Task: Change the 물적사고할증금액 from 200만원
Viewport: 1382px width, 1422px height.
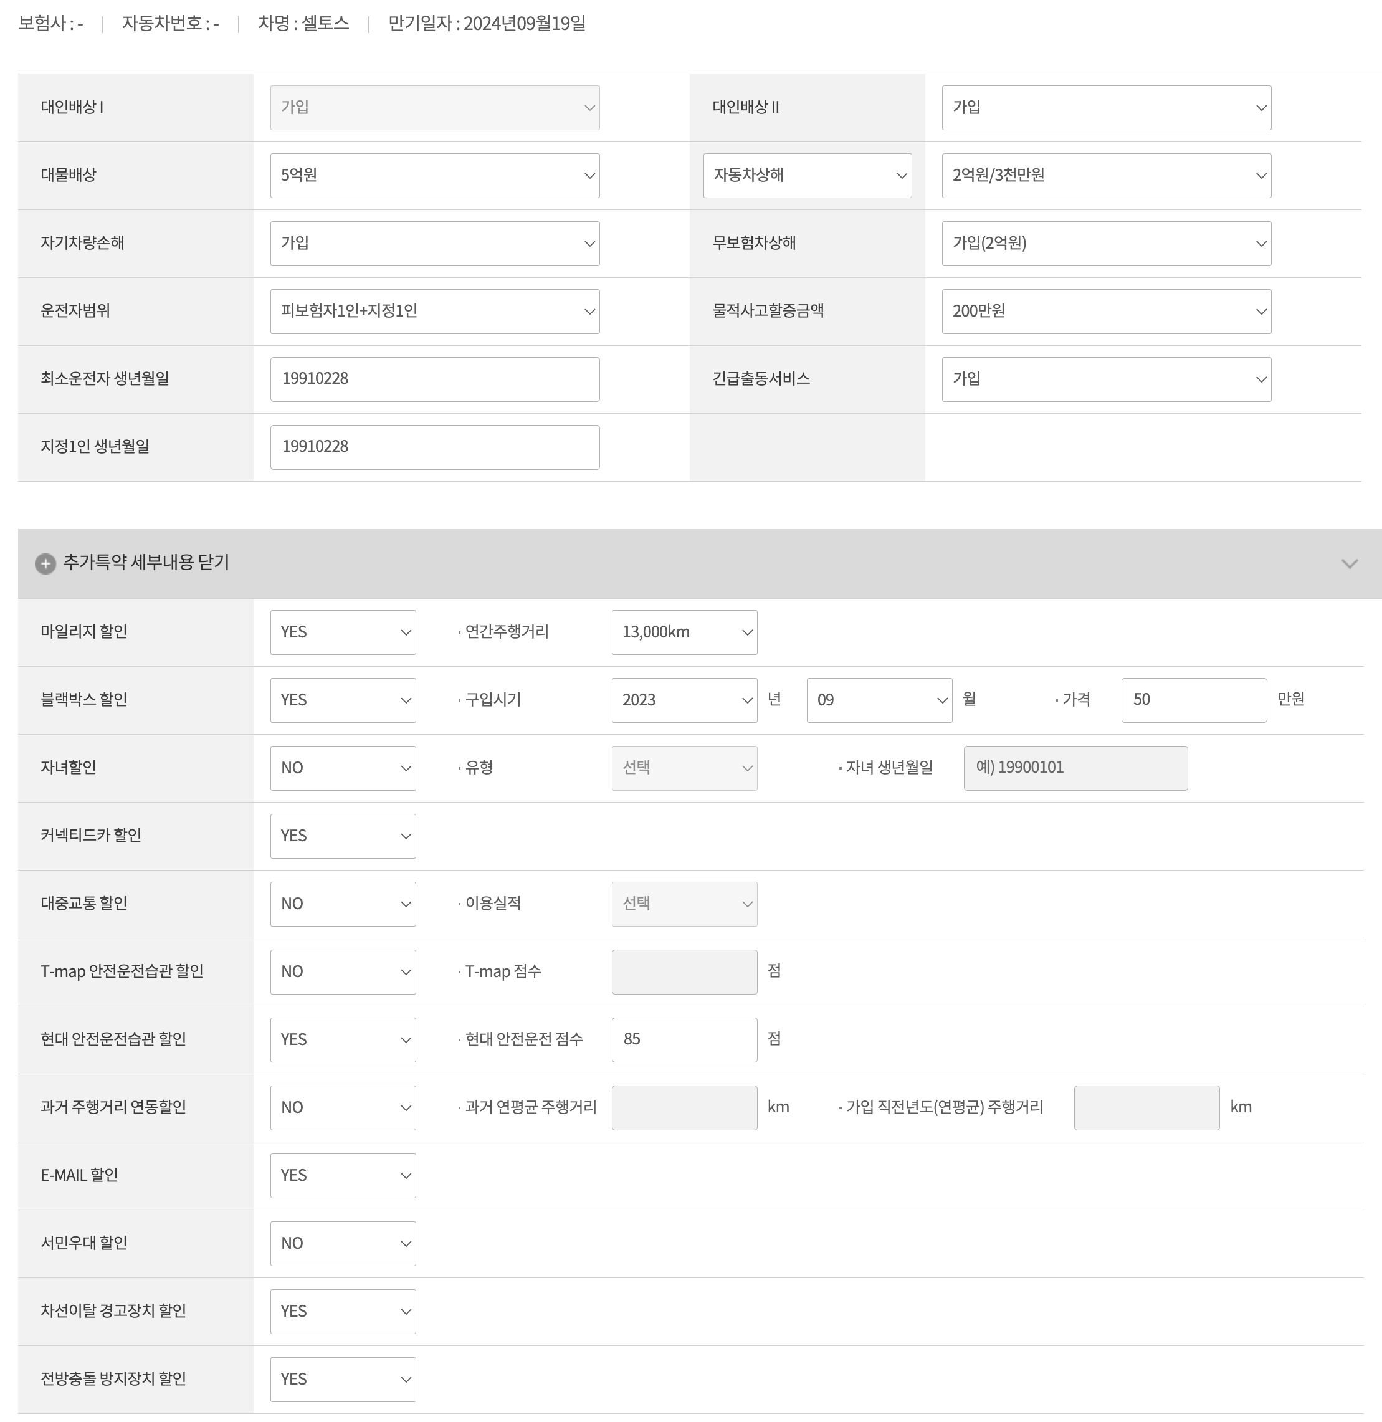Action: point(1105,311)
